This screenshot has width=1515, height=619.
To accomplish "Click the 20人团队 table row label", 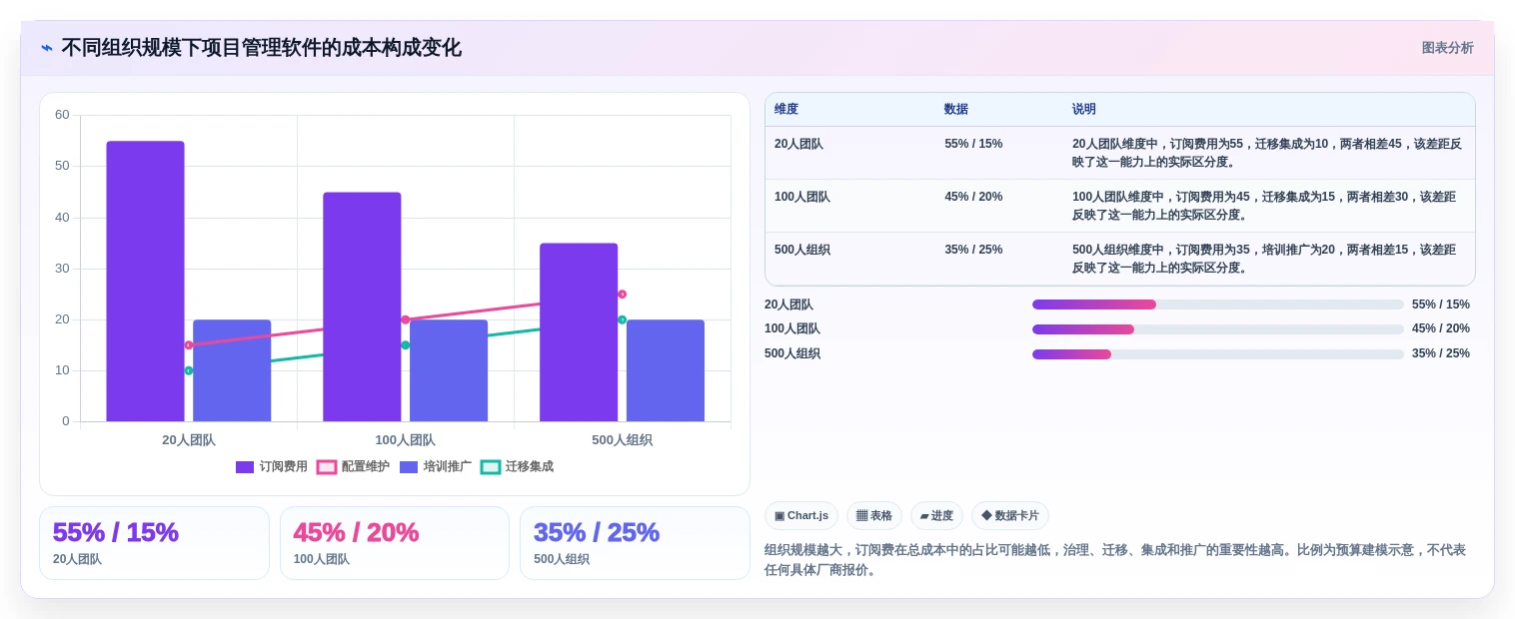I will [798, 144].
